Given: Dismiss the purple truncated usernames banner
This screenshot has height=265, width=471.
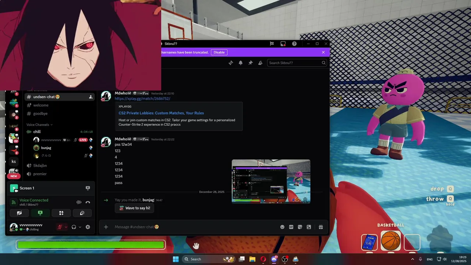Looking at the screenshot, I should (x=323, y=52).
